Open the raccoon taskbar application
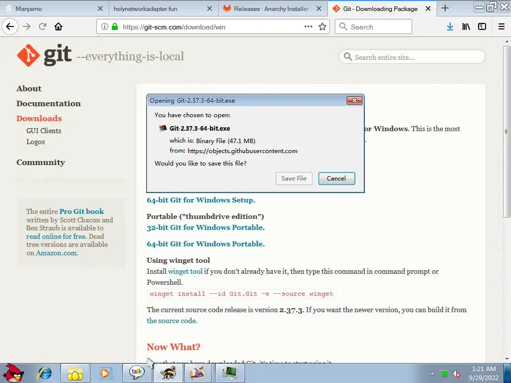511x383 pixels. click(x=168, y=373)
